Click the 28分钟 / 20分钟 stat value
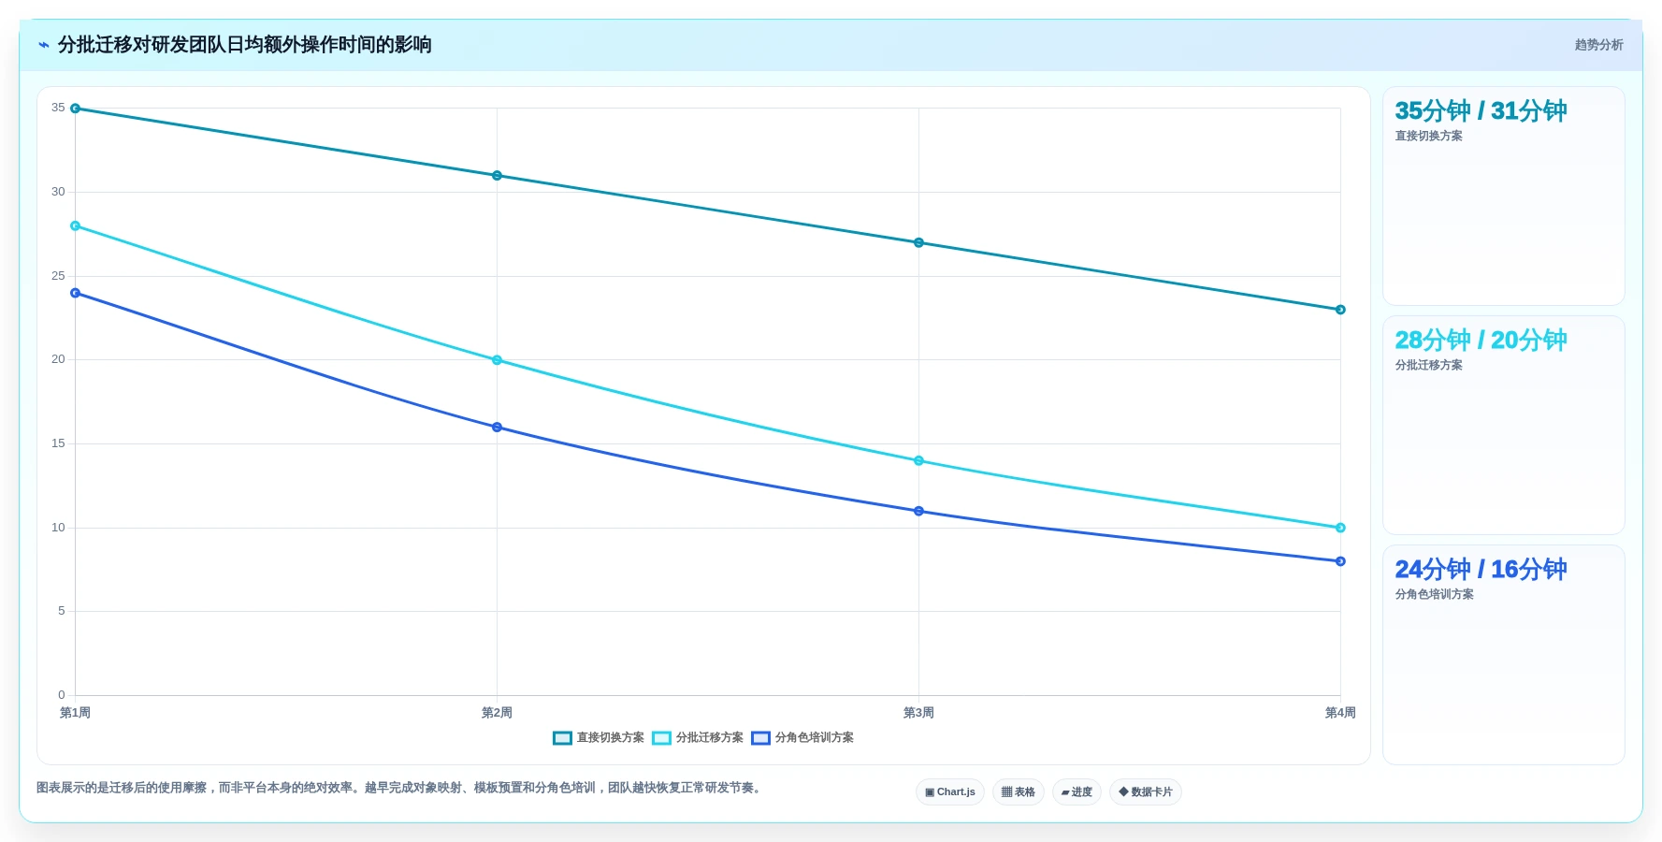1662x842 pixels. point(1481,340)
